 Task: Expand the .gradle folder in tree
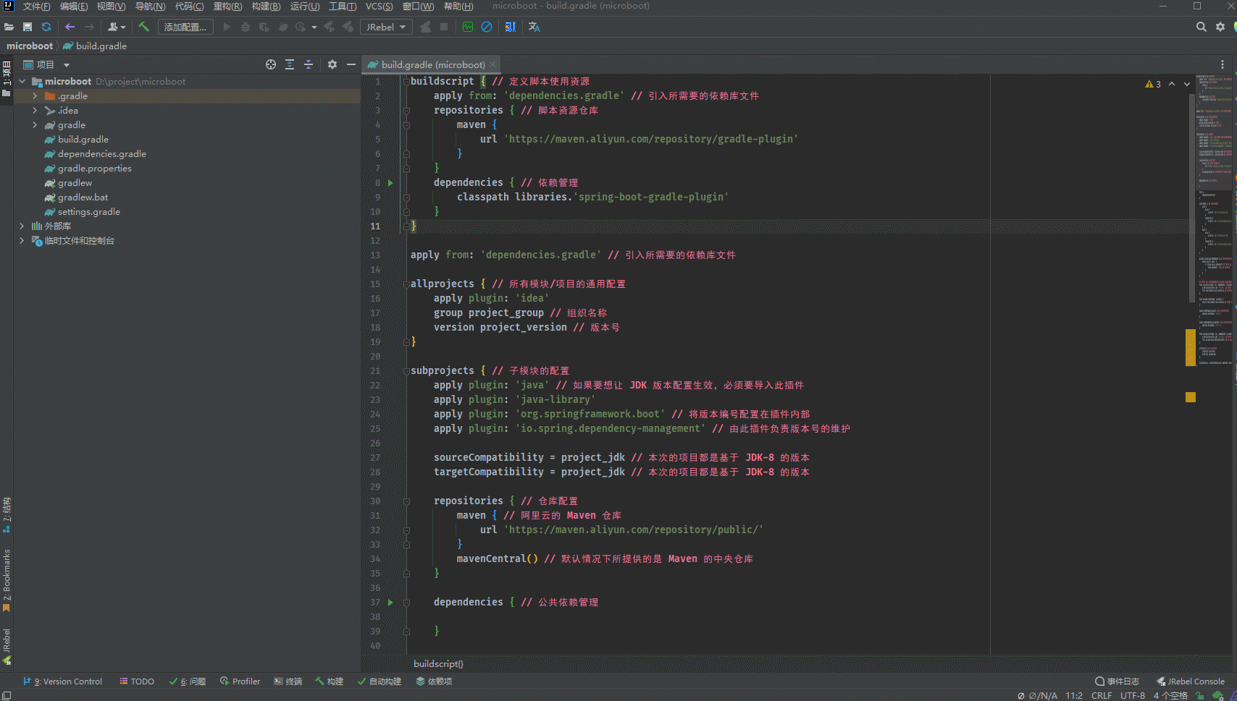click(35, 96)
